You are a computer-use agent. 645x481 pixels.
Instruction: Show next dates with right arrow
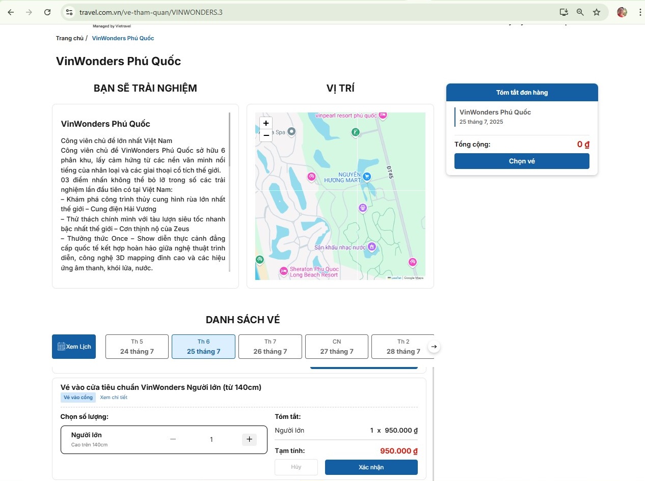(434, 347)
